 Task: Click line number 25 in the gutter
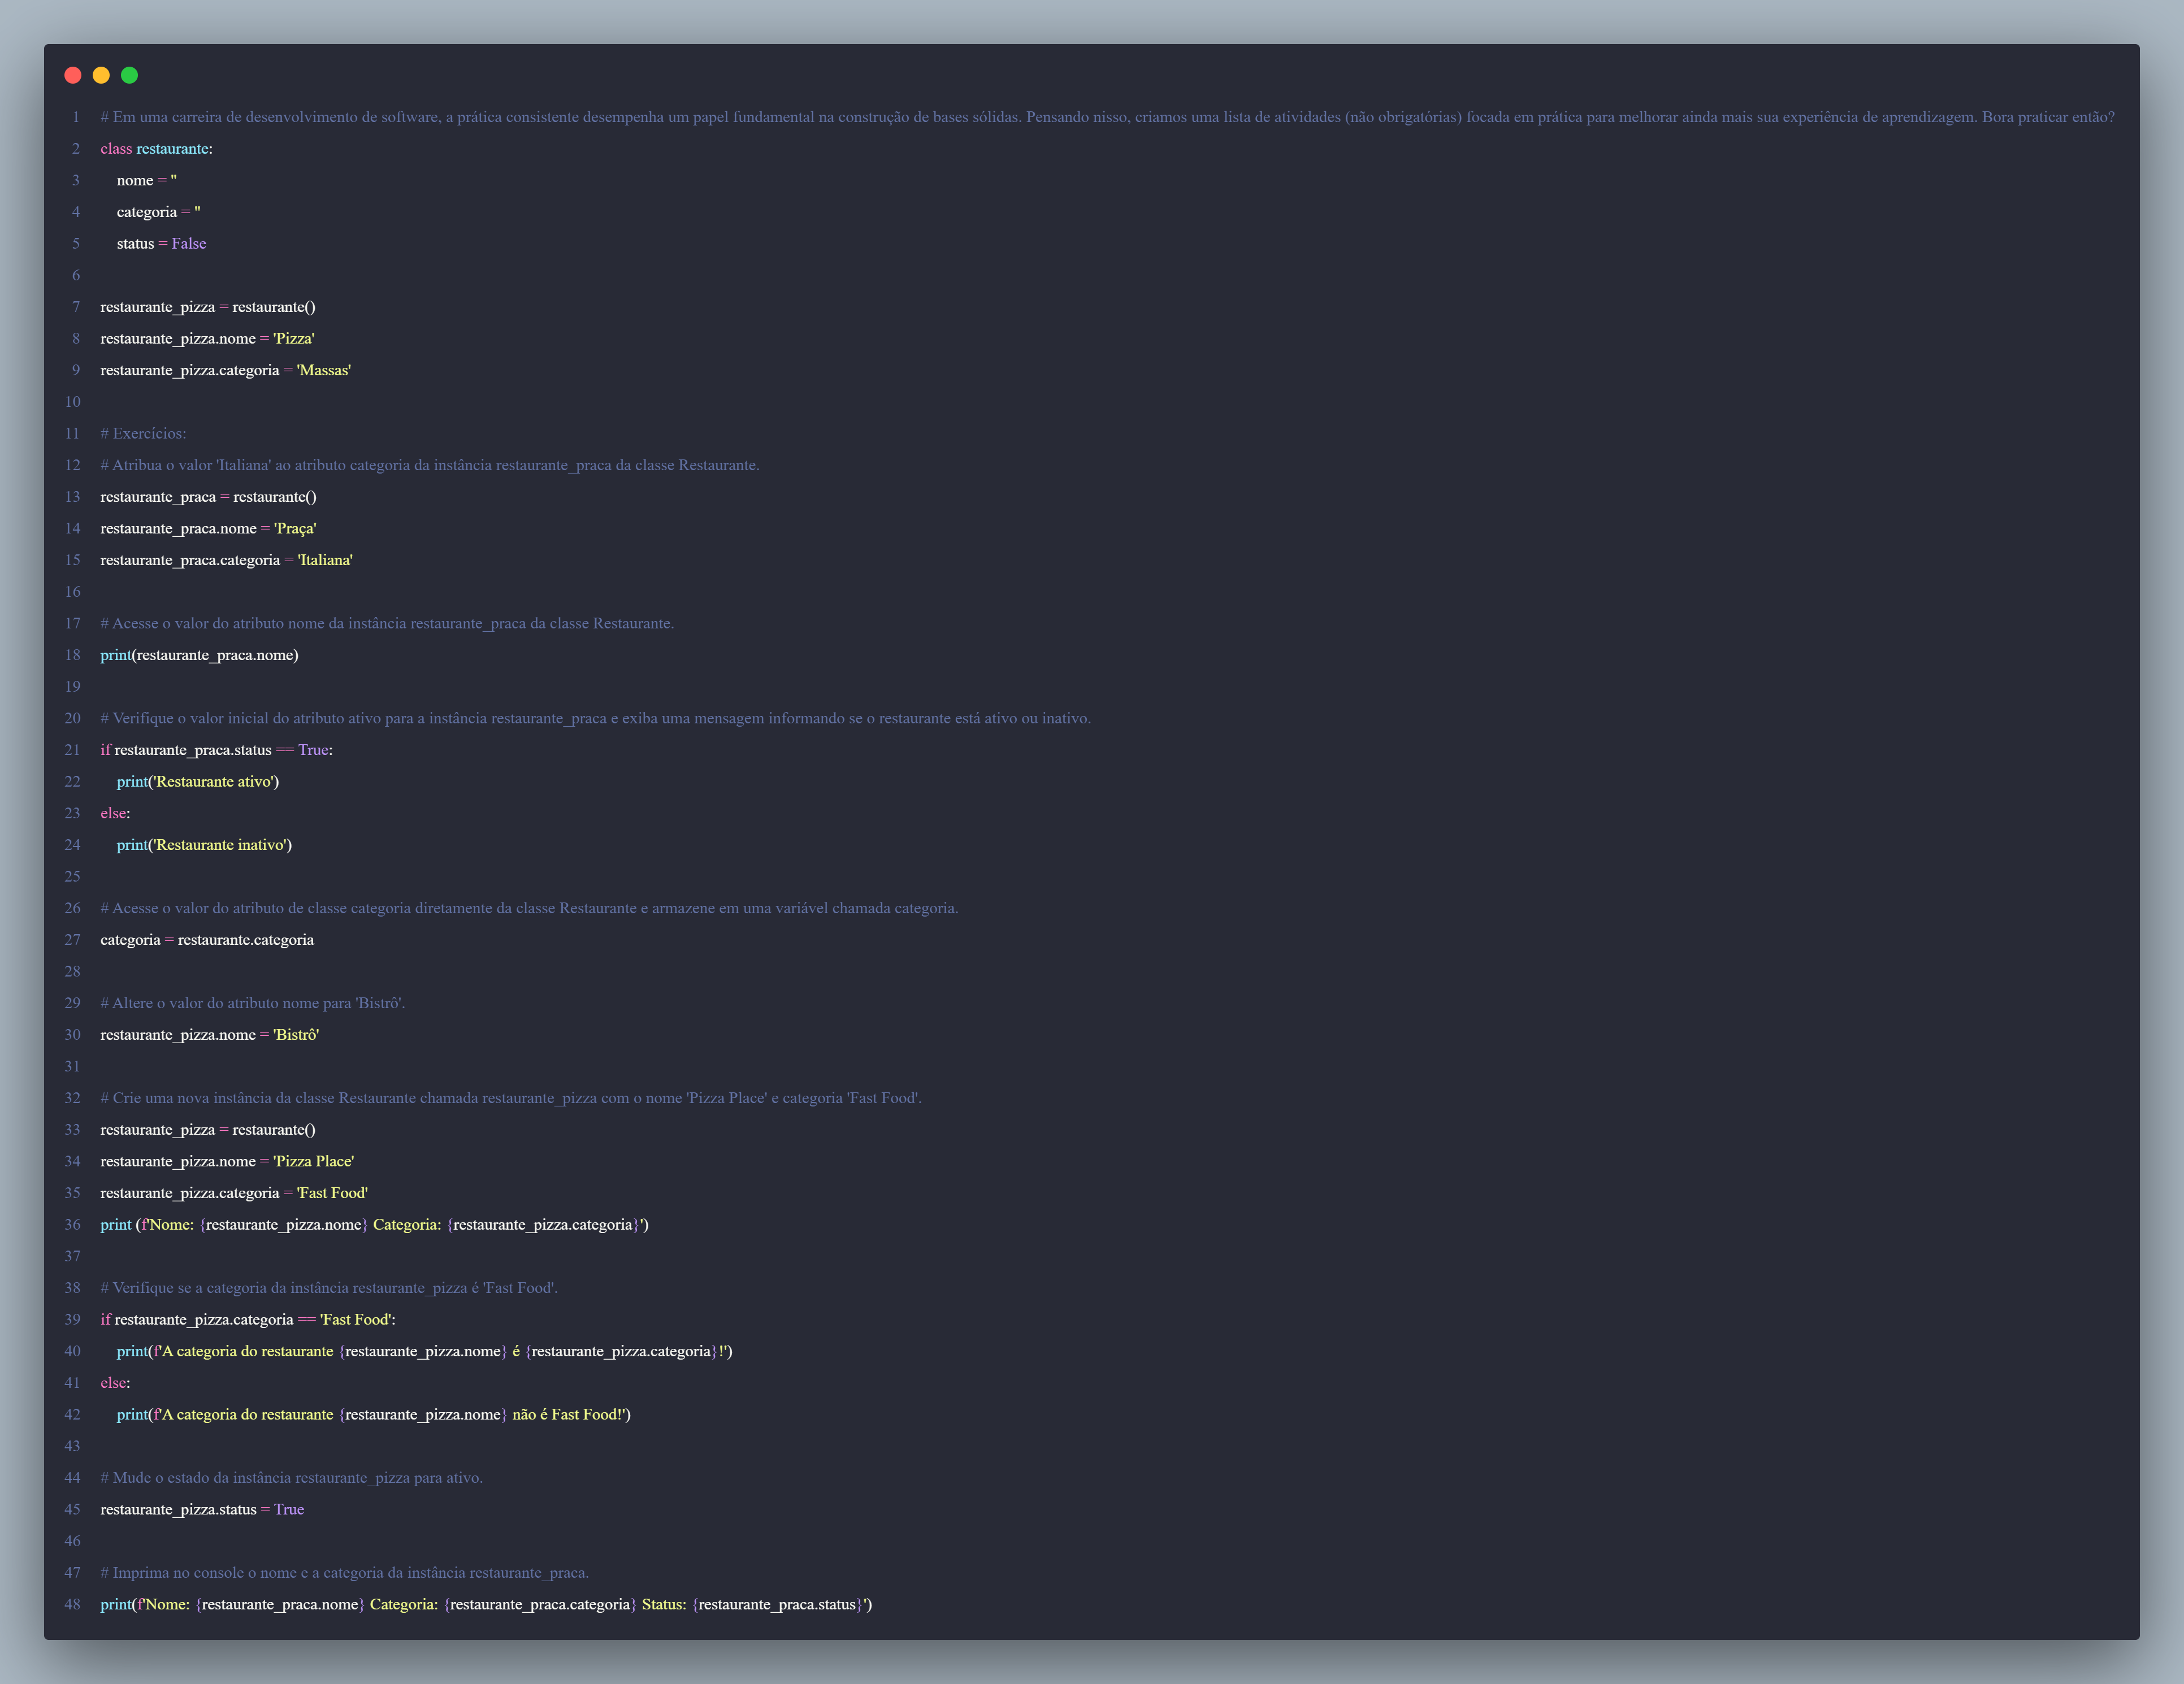point(73,877)
